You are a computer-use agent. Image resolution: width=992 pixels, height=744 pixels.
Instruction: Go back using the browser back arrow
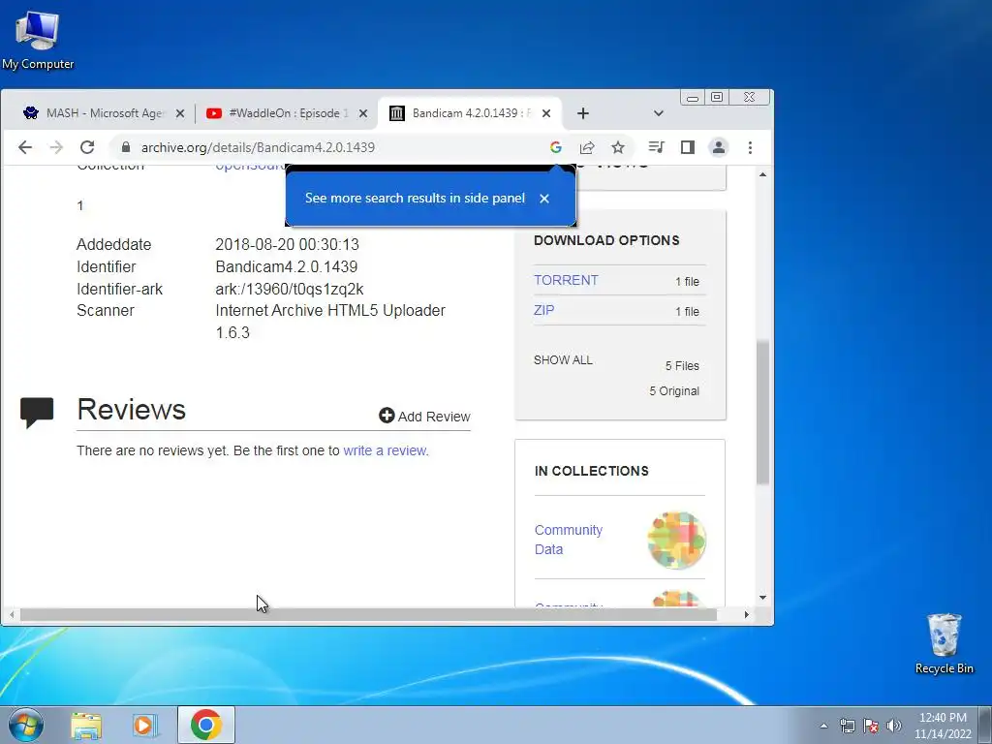24,147
